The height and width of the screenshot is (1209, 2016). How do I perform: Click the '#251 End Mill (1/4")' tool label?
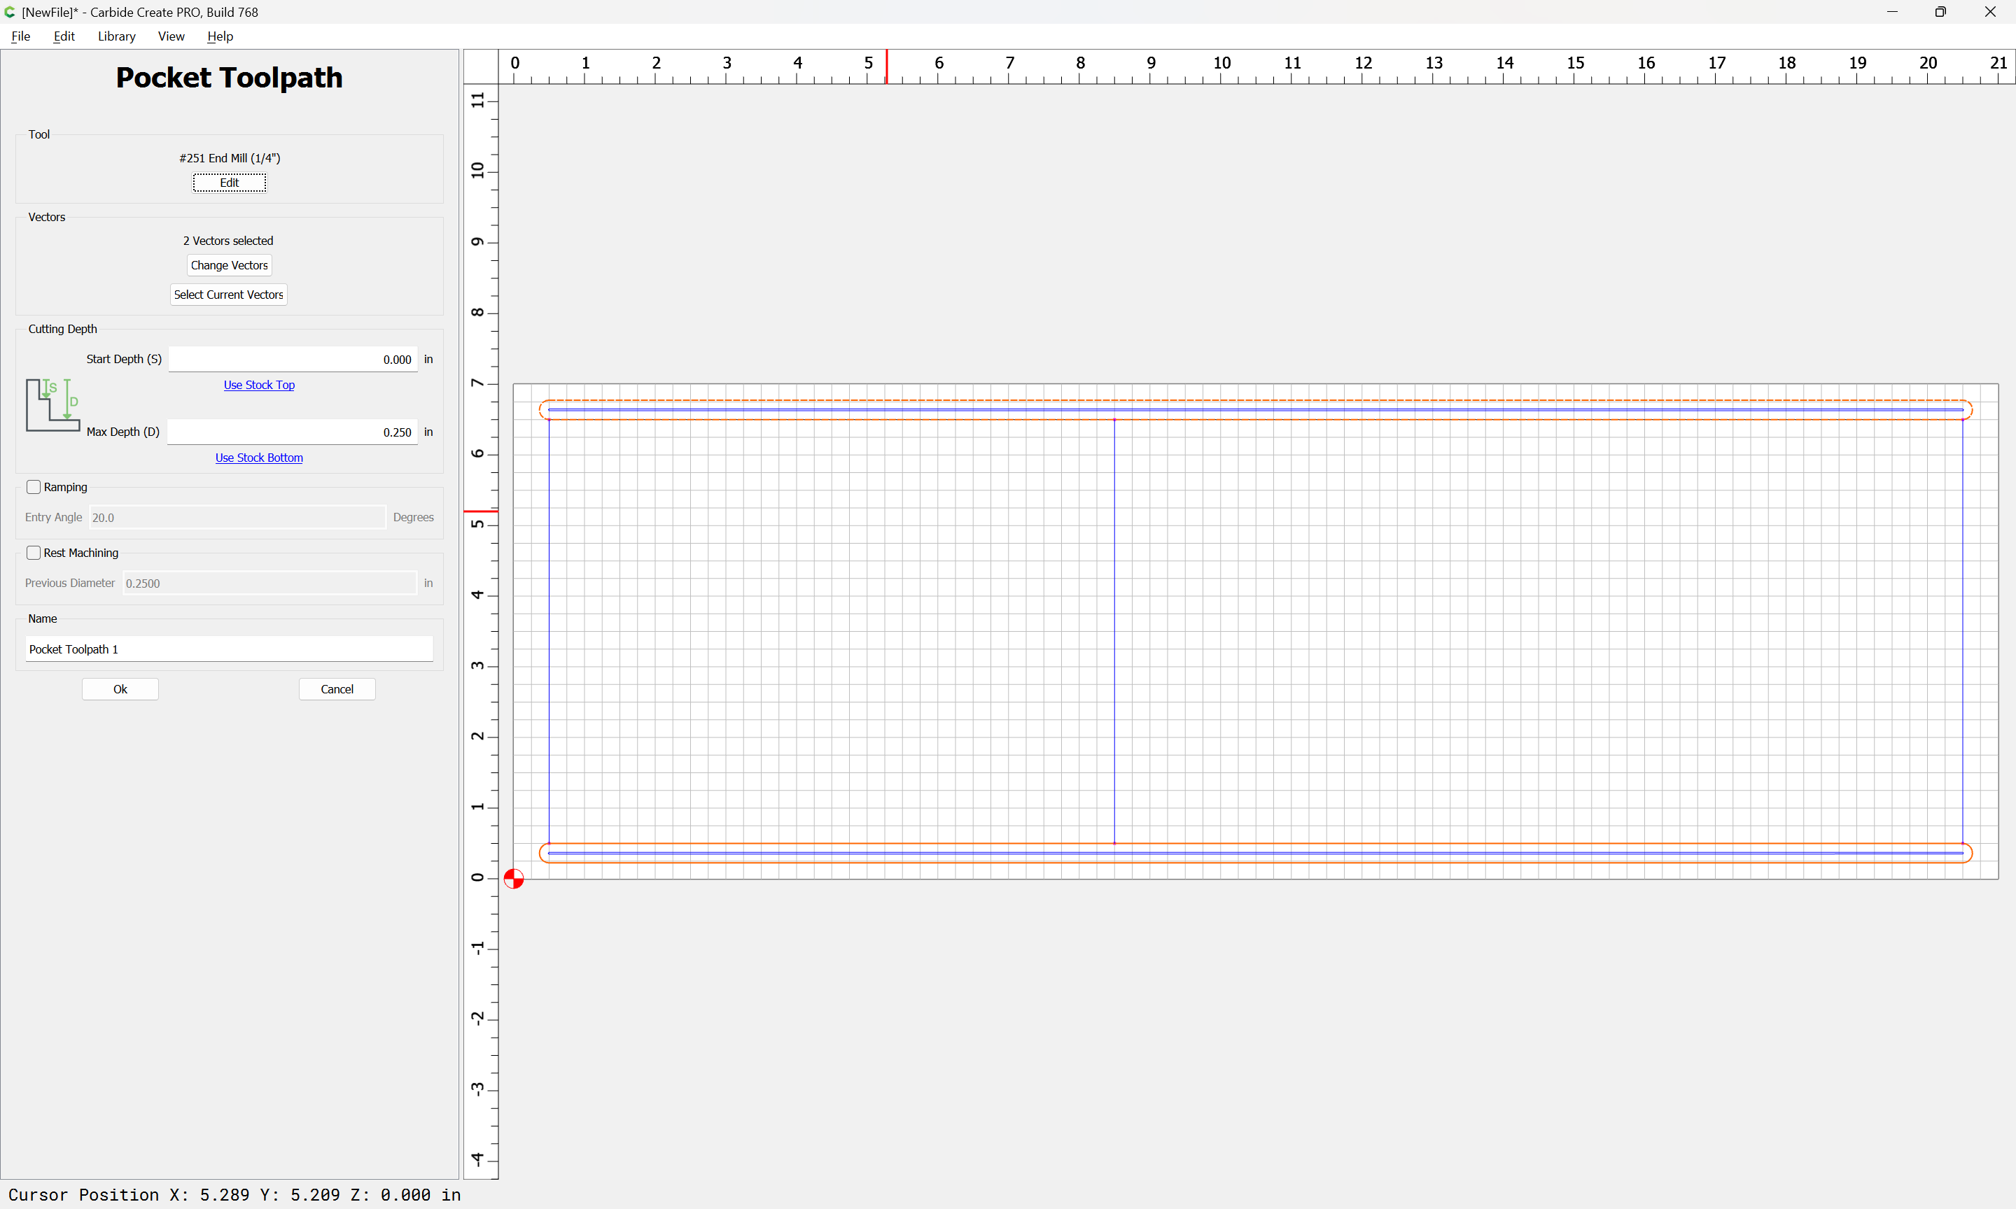click(x=230, y=158)
